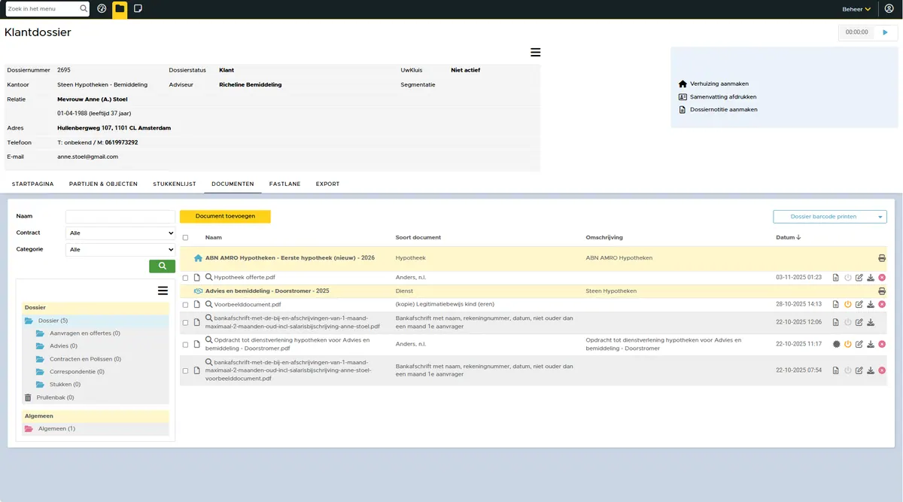Edit the document dated 22-10-2025 12:06
The height and width of the screenshot is (502, 903).
click(859, 323)
